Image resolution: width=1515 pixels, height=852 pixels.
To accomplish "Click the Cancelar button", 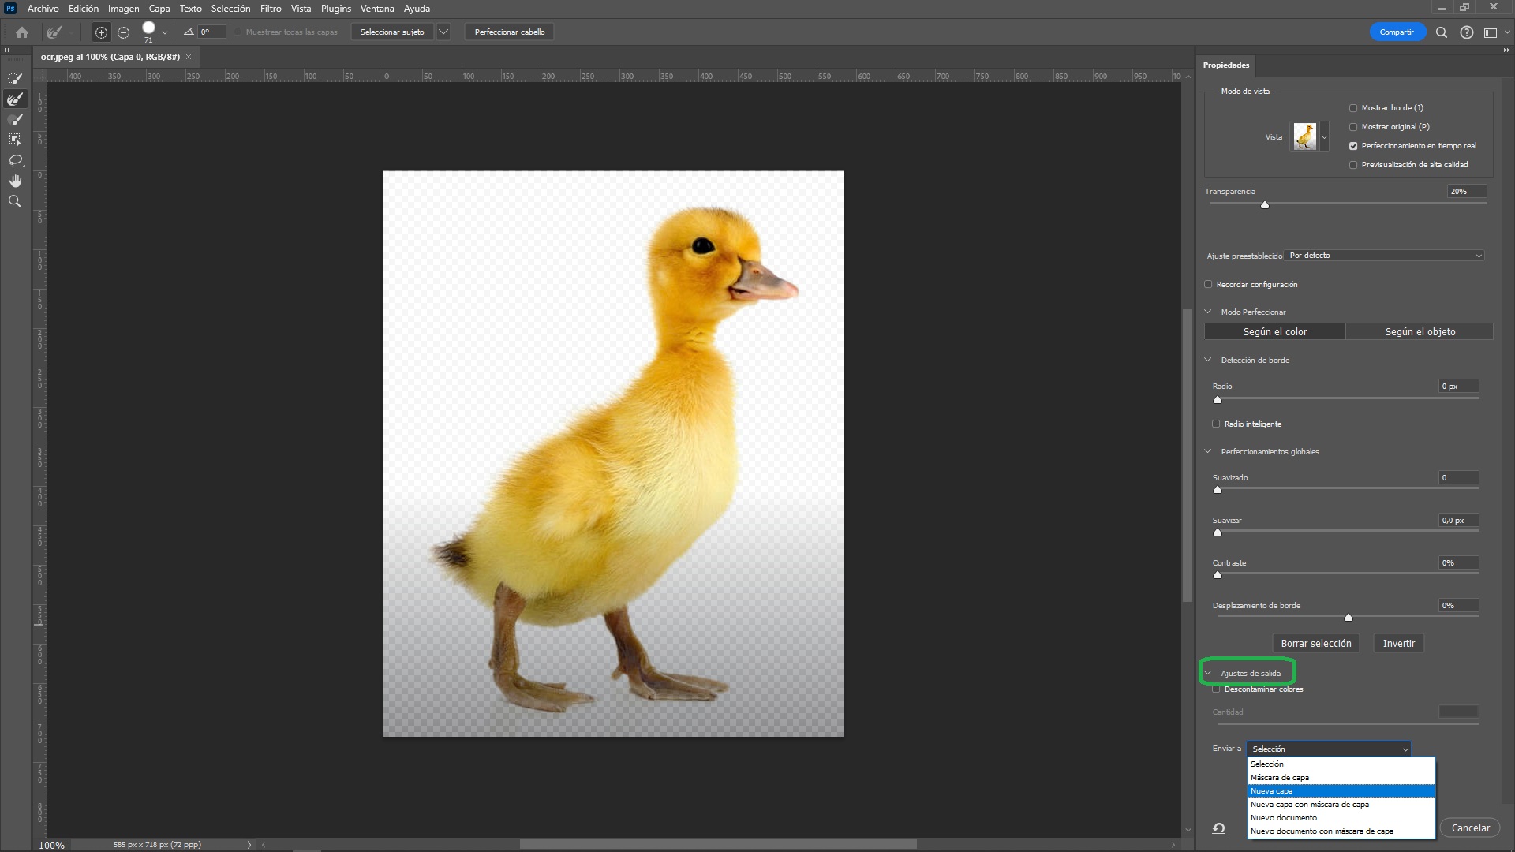I will (x=1471, y=828).
